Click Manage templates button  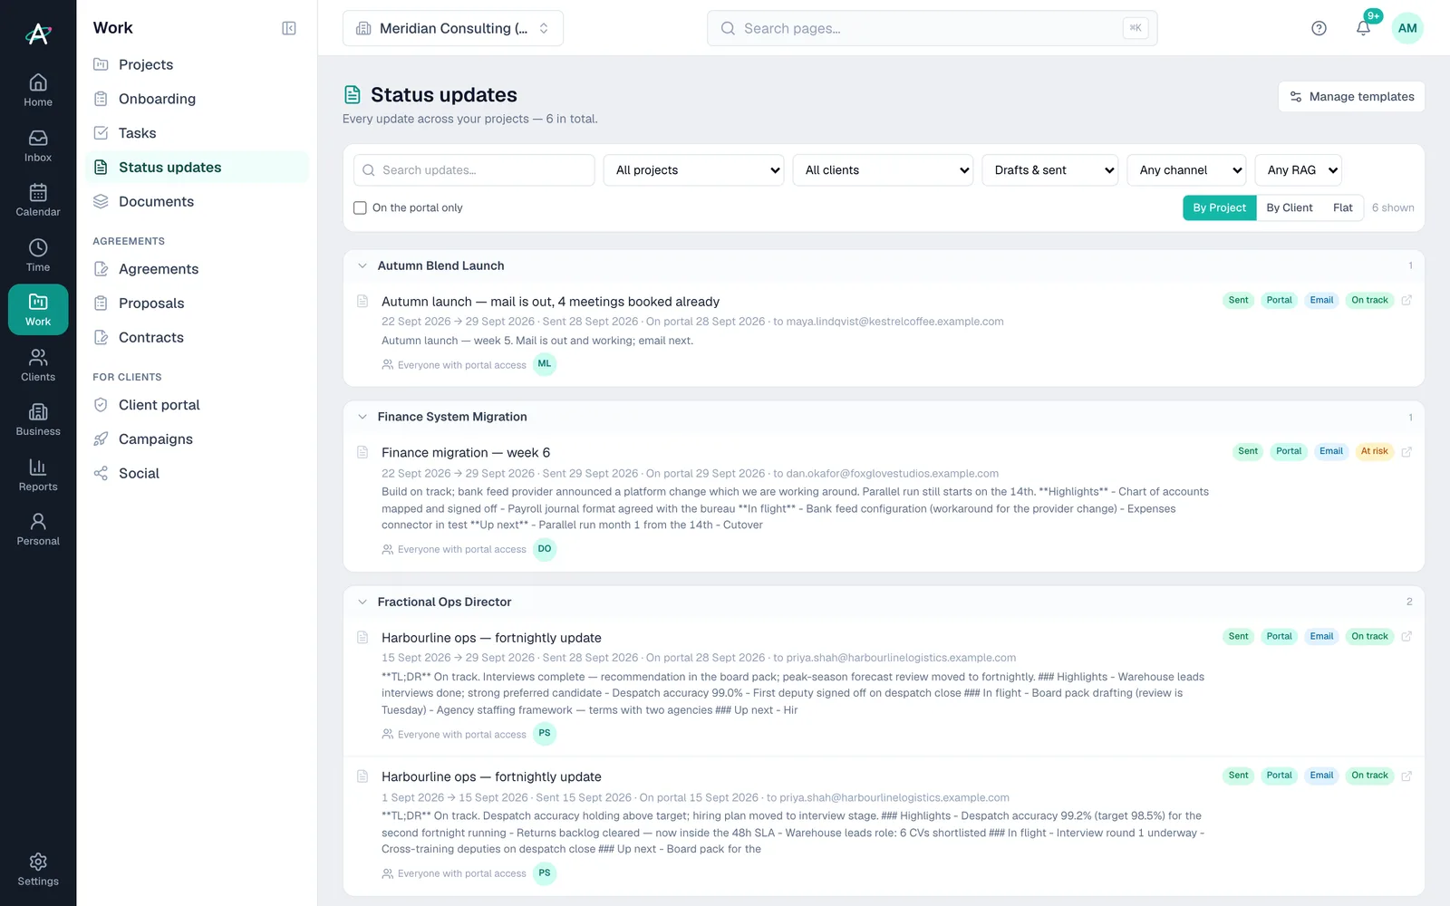pos(1351,97)
